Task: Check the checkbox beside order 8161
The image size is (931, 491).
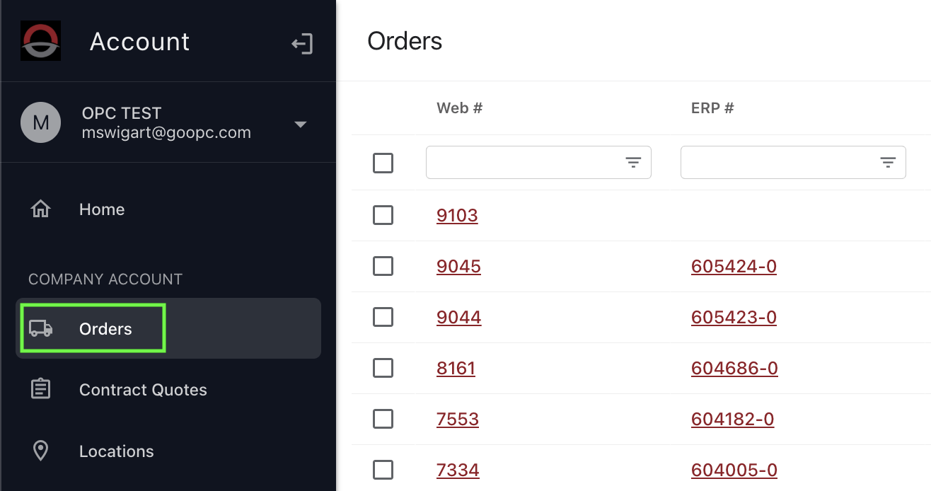Action: coord(383,368)
